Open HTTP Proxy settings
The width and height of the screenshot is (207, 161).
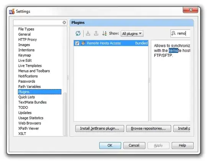click(x=28, y=39)
